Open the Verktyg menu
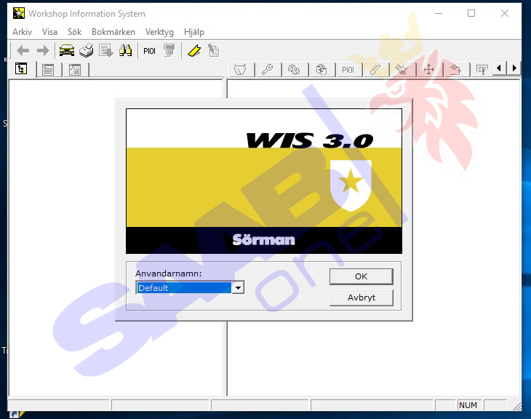The width and height of the screenshot is (531, 419). pos(159,32)
